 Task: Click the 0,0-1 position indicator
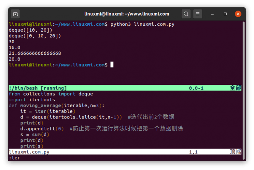tap(196, 88)
